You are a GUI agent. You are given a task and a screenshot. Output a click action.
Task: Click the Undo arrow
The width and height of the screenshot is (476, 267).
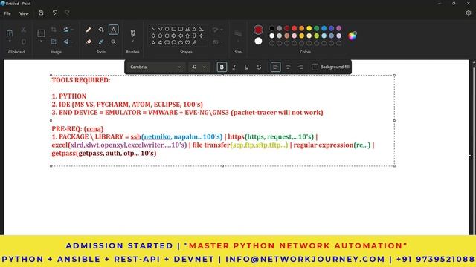54,13
